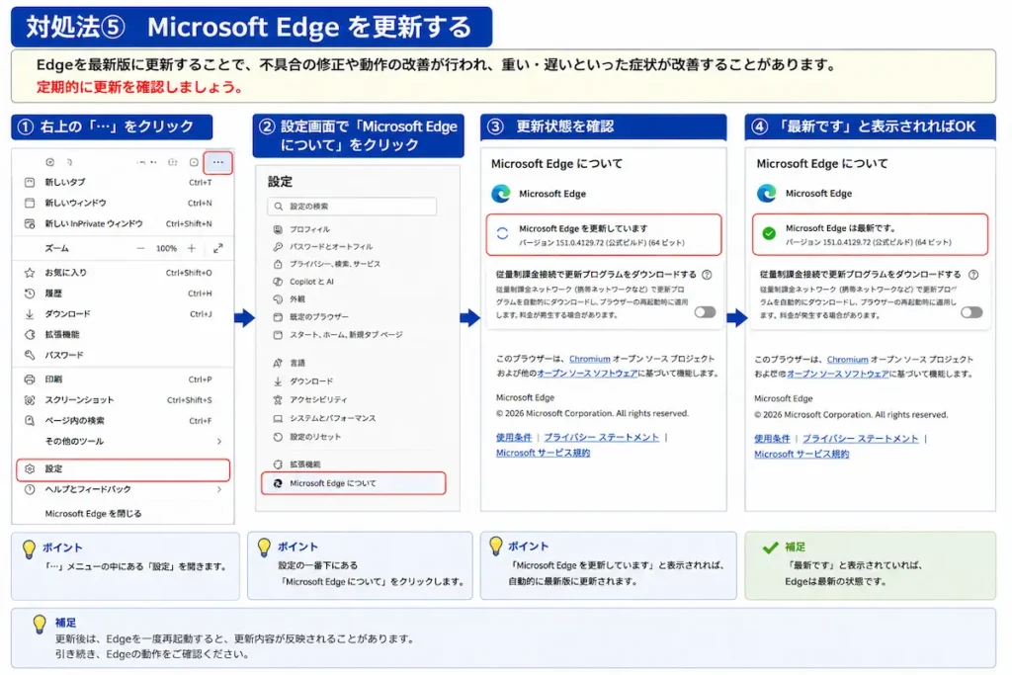This screenshot has width=1012, height=675.
Task: Click the ページ内の検索 magnifier icon
Action: pyautogui.click(x=30, y=421)
